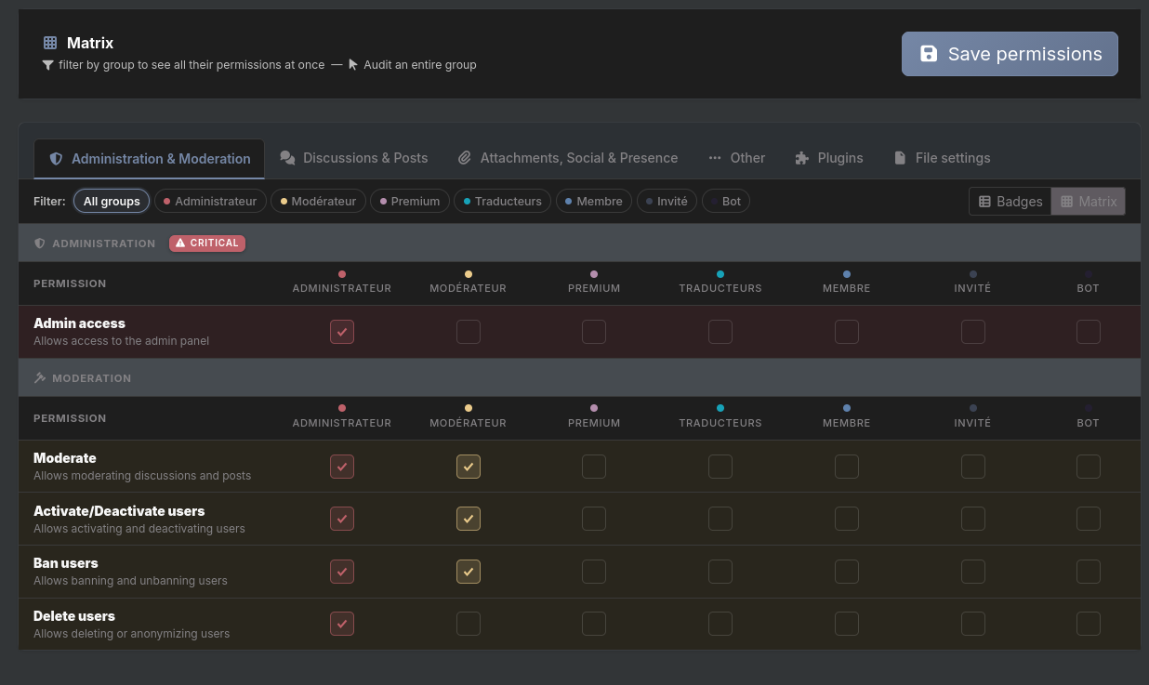Enable Admin access for Modérateur

coord(469,332)
